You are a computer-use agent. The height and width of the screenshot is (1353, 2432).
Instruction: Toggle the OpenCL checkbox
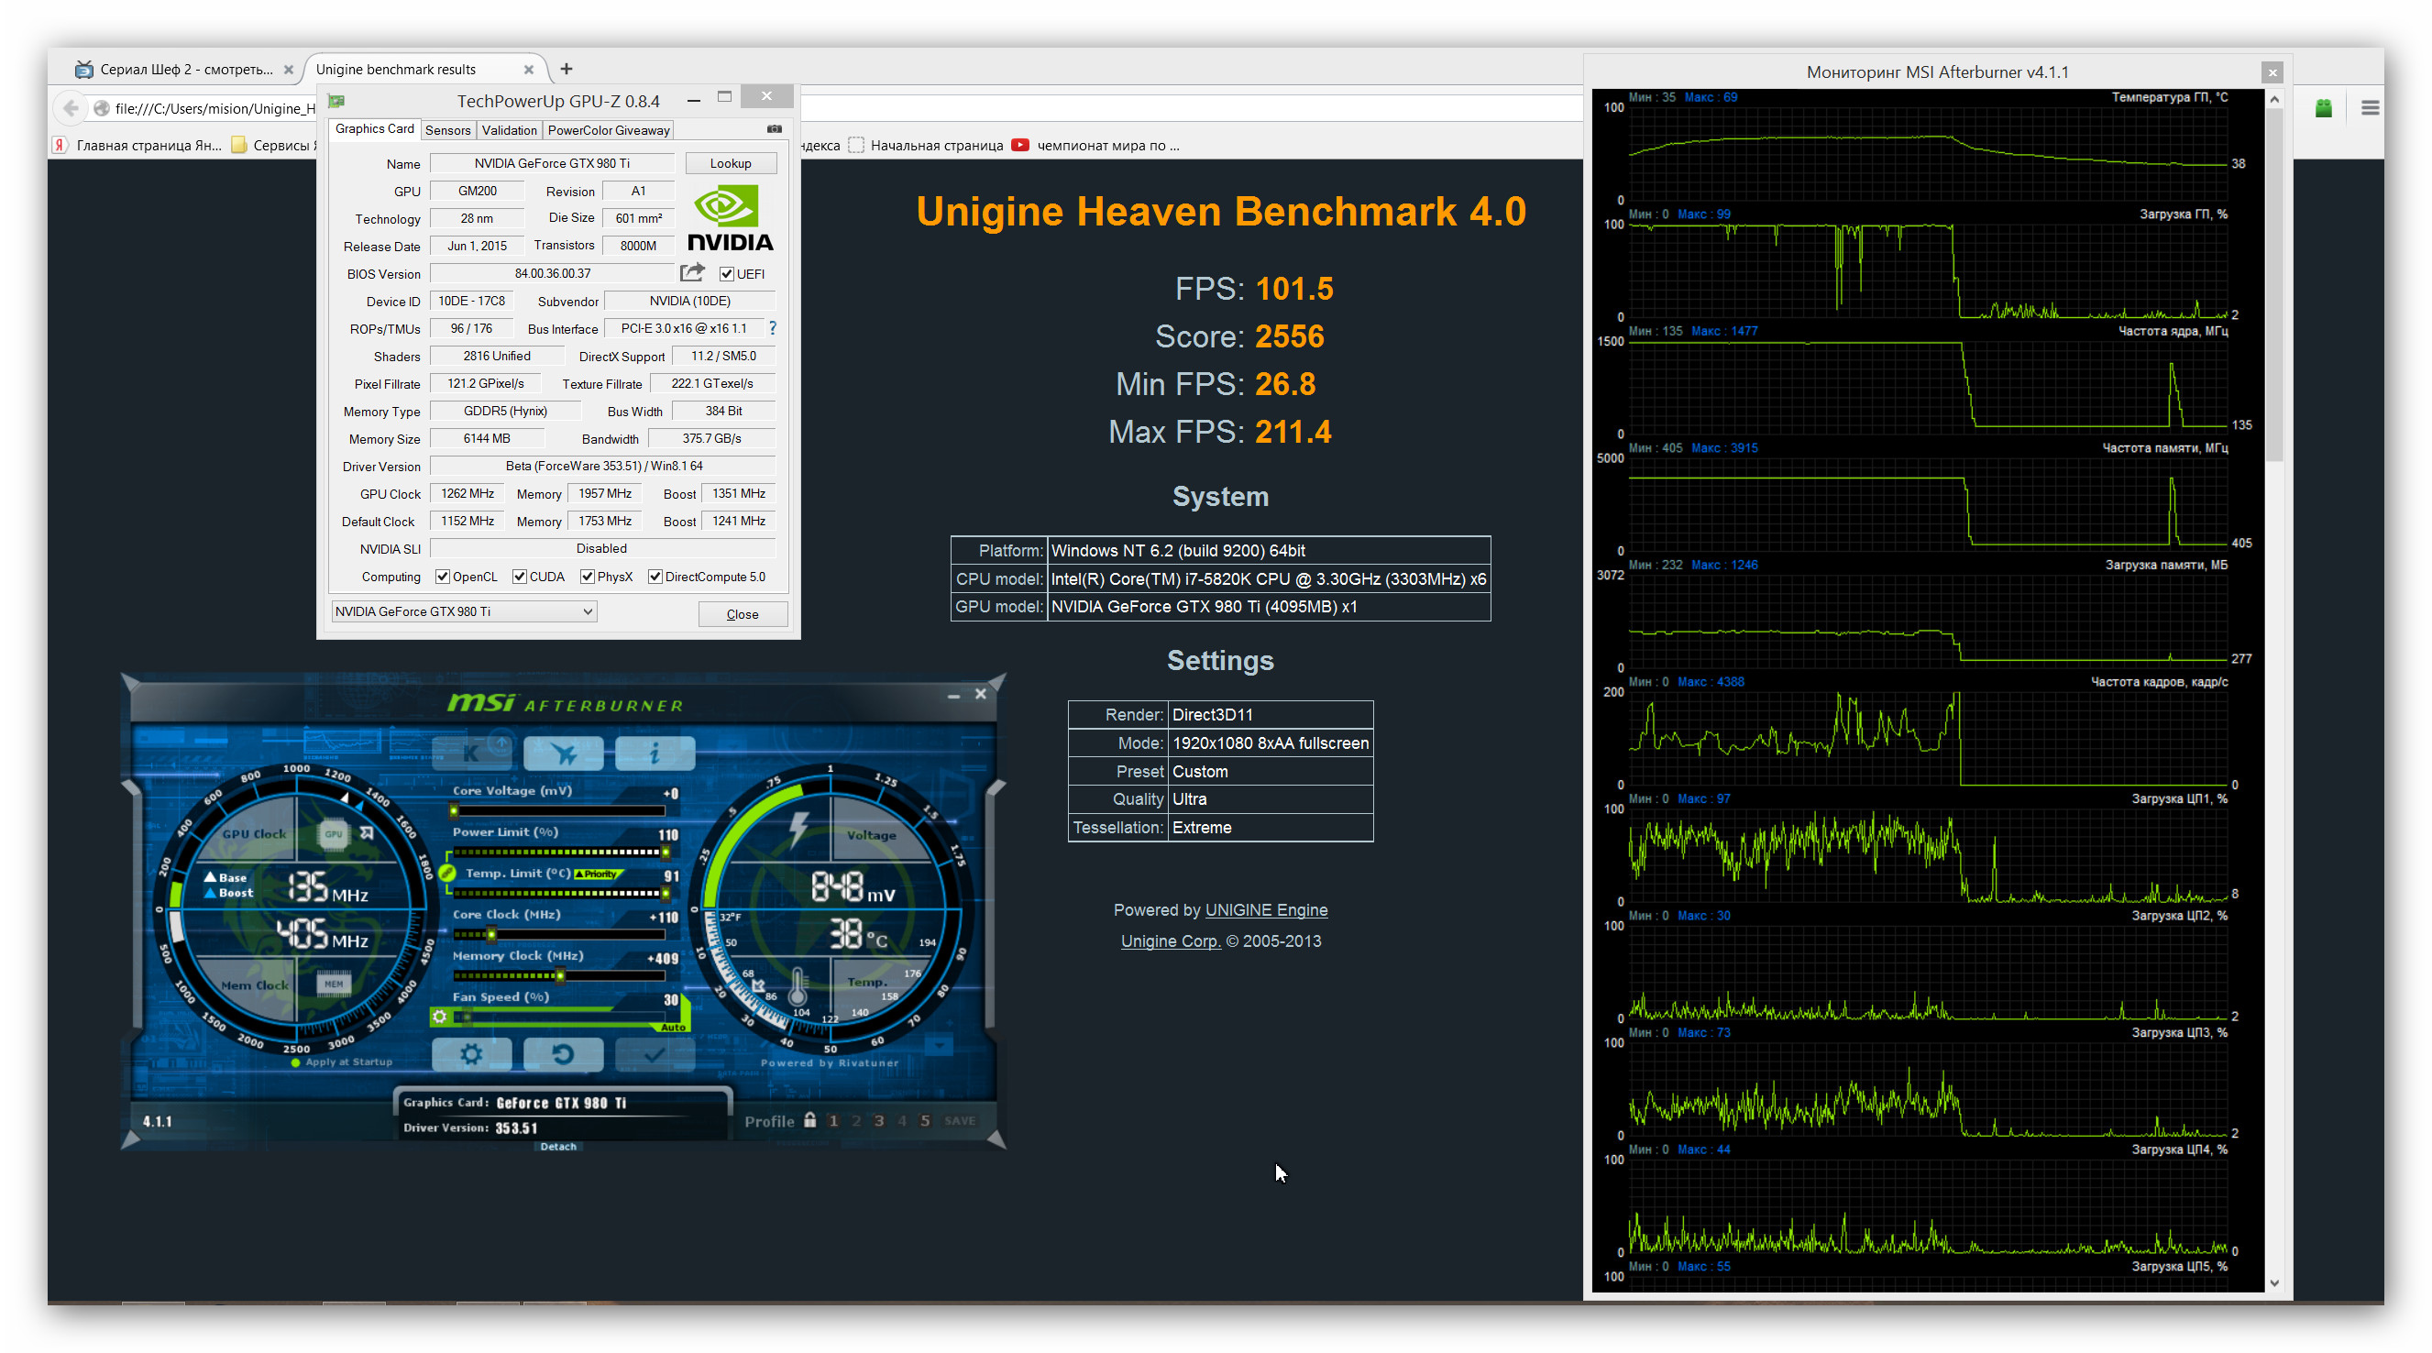[x=442, y=577]
